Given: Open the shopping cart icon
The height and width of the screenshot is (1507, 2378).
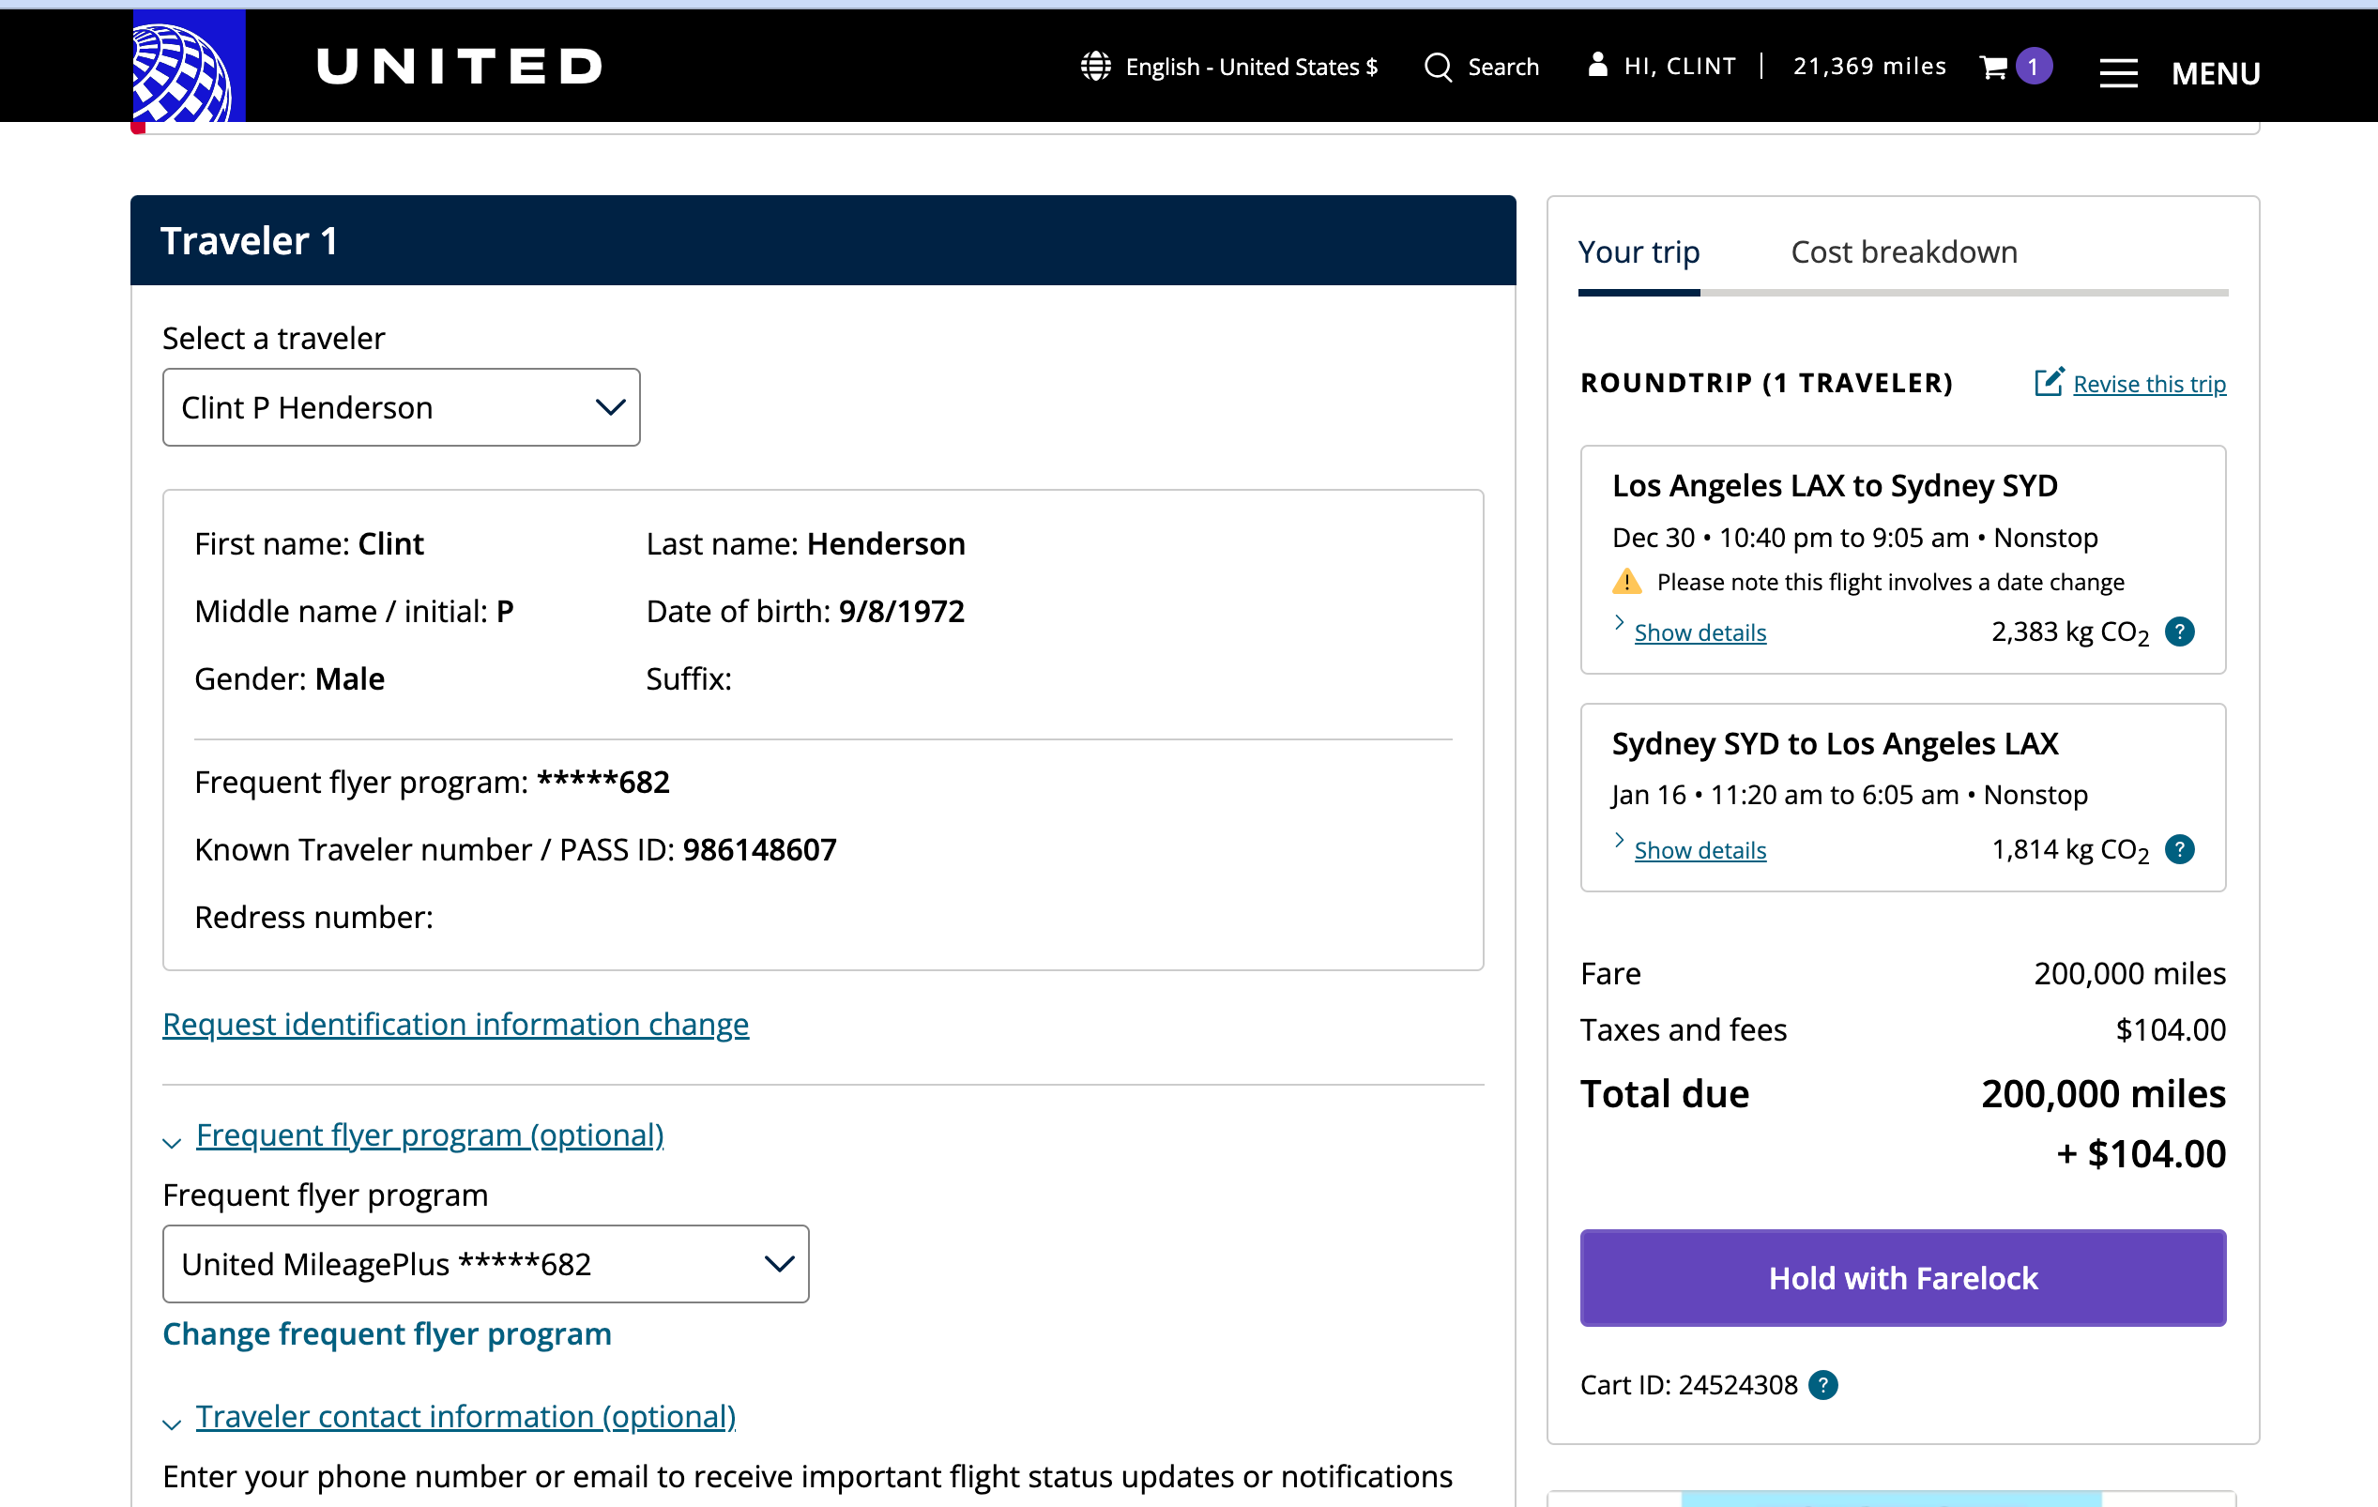Looking at the screenshot, I should point(1993,68).
